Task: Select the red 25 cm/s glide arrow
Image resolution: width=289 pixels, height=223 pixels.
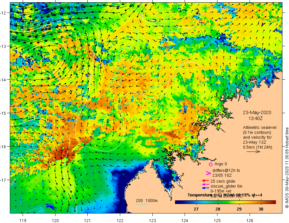Action: [206, 181]
